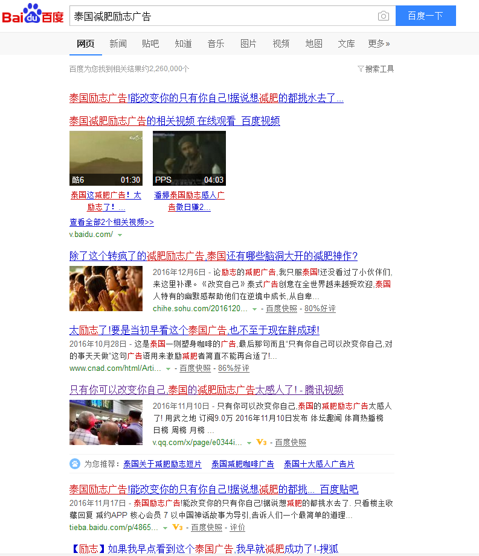Expand dropdown arrow next to chihe.sohu.com URL

click(x=254, y=309)
